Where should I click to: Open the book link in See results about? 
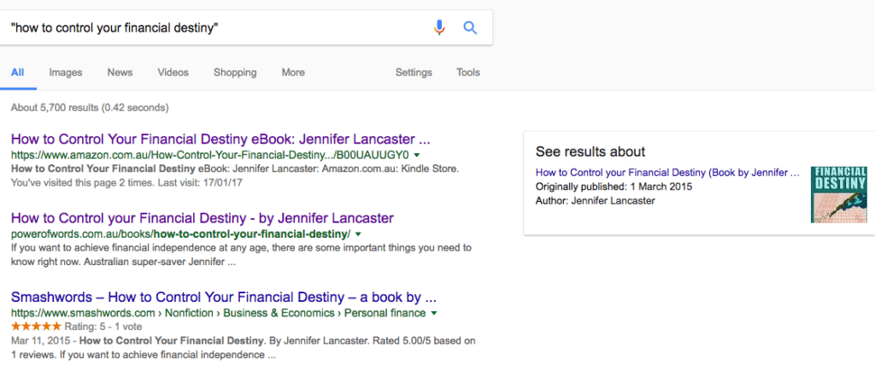(669, 173)
